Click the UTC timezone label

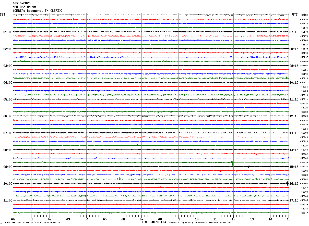[295, 15]
